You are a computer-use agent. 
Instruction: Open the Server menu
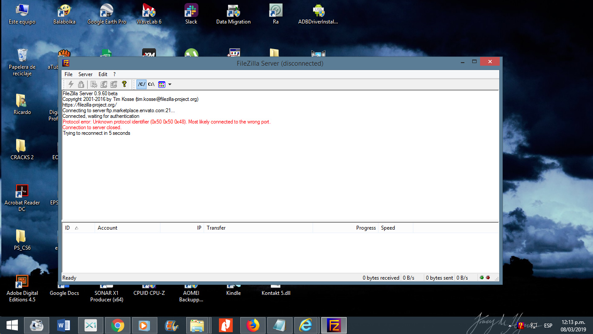[x=85, y=74]
